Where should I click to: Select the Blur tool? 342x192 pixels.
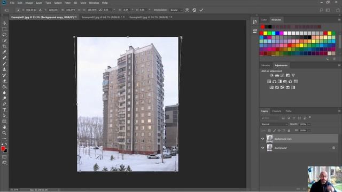4,92
